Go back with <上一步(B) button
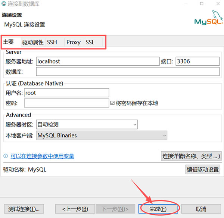The image size is (224, 218). [x=75, y=209]
